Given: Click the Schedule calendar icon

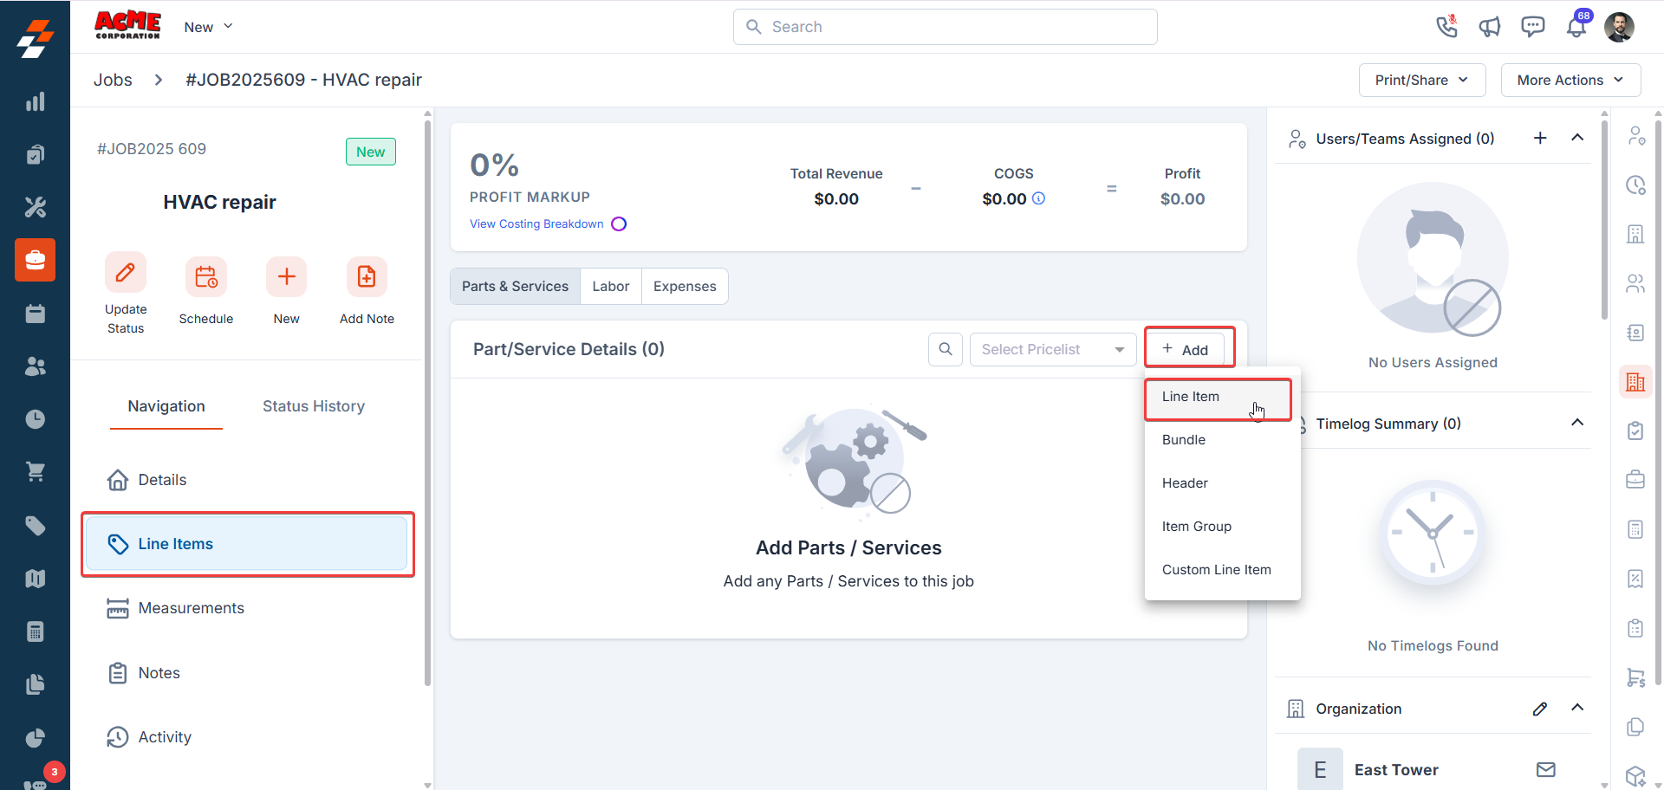Looking at the screenshot, I should pos(206,277).
